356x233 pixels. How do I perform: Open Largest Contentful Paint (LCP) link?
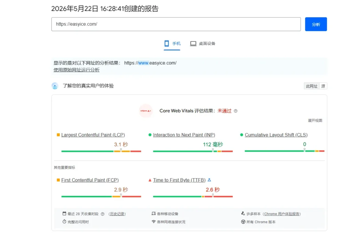[x=93, y=135]
